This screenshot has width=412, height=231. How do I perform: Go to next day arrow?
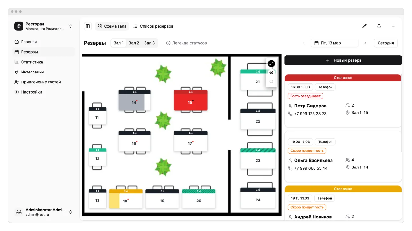pos(365,43)
